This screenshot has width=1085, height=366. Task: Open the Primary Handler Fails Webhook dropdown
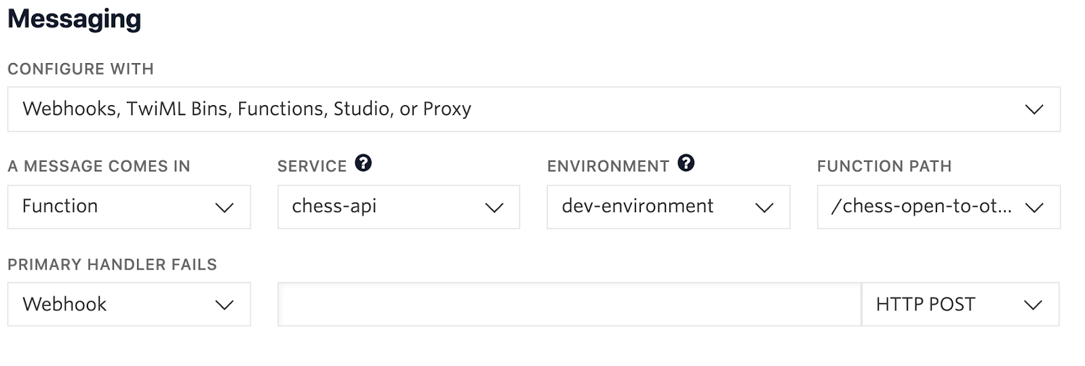(129, 304)
